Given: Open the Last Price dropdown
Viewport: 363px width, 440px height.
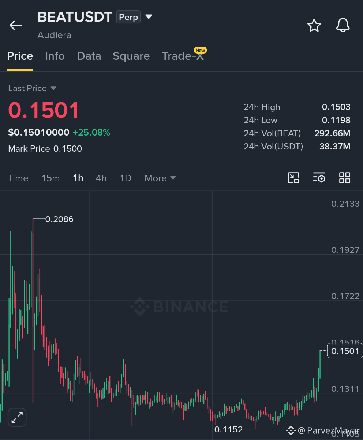Looking at the screenshot, I should click(32, 88).
